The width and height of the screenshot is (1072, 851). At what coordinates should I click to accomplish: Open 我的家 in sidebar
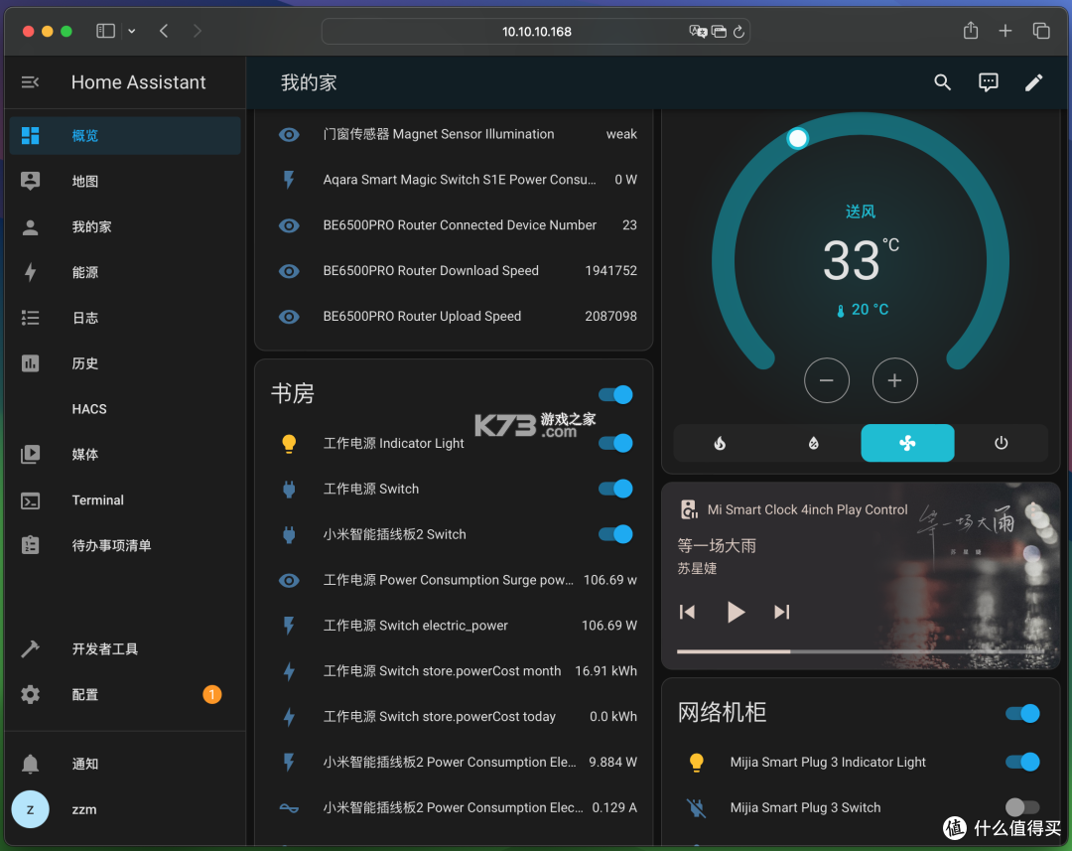(x=125, y=226)
